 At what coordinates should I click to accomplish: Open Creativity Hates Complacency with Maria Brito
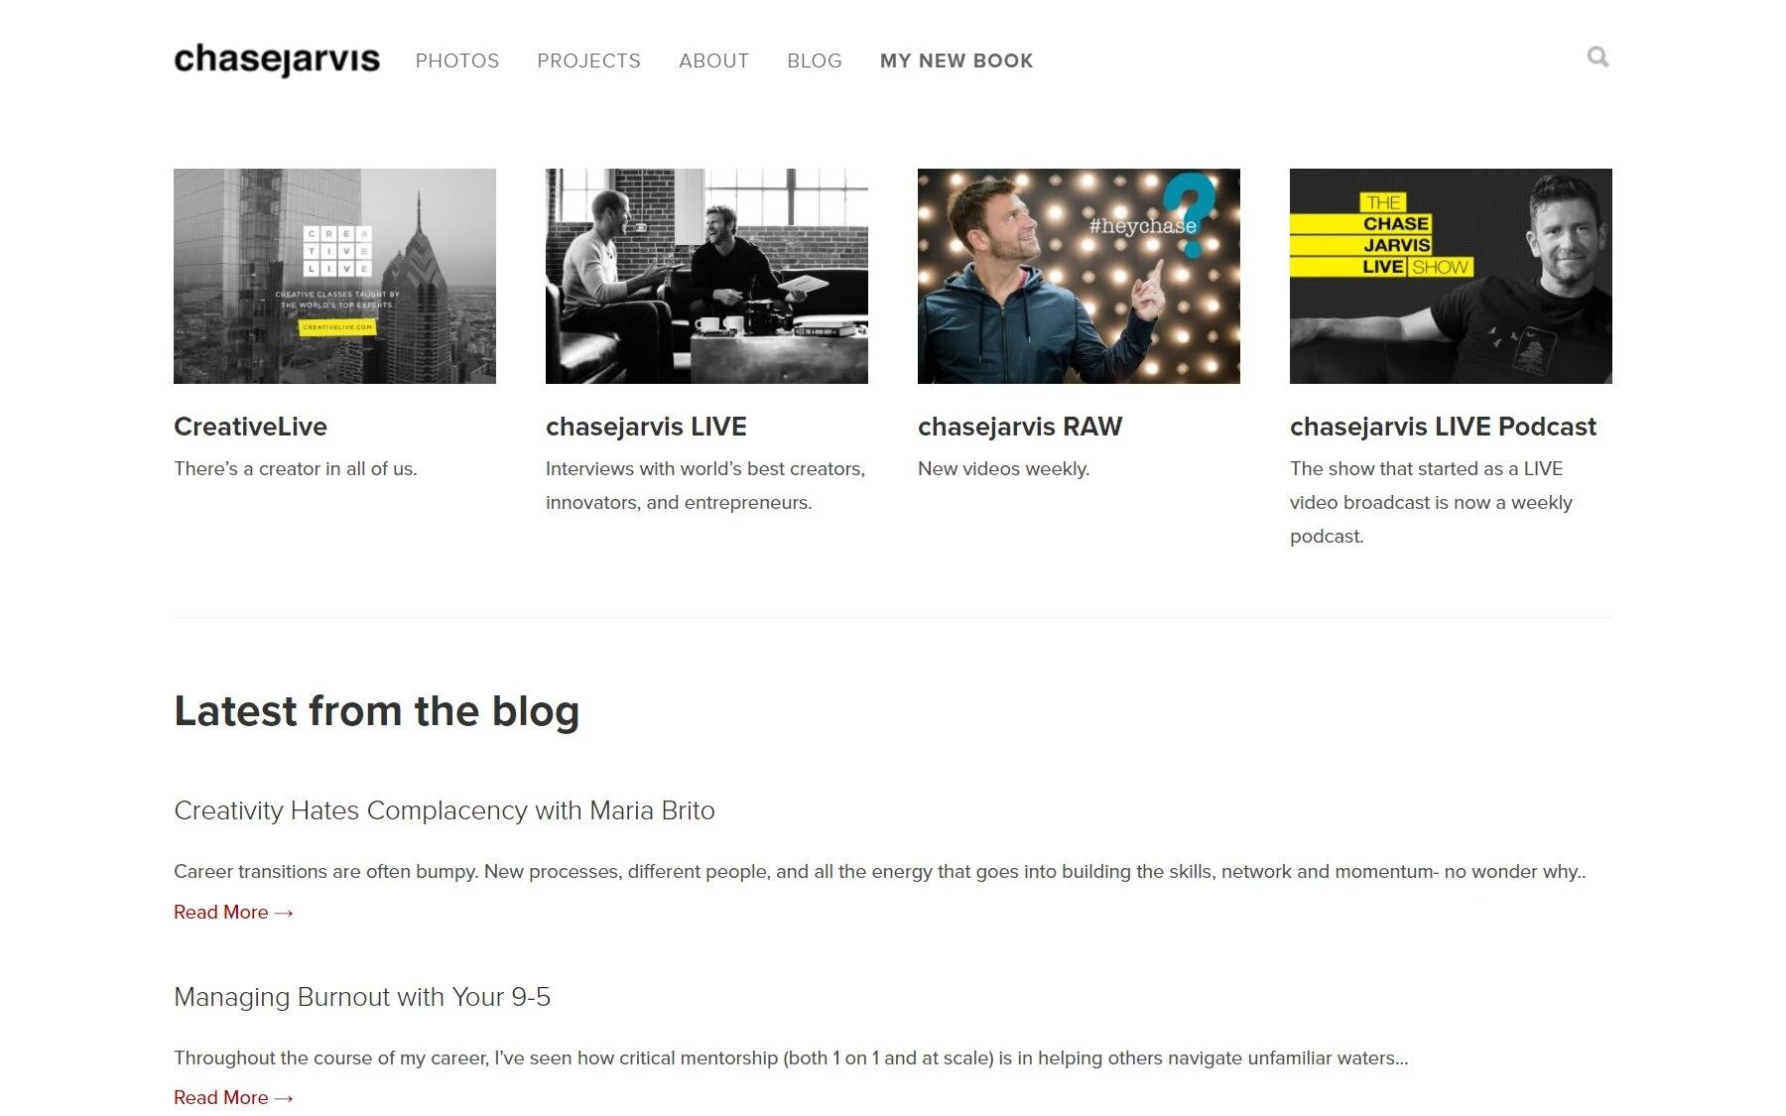click(445, 810)
